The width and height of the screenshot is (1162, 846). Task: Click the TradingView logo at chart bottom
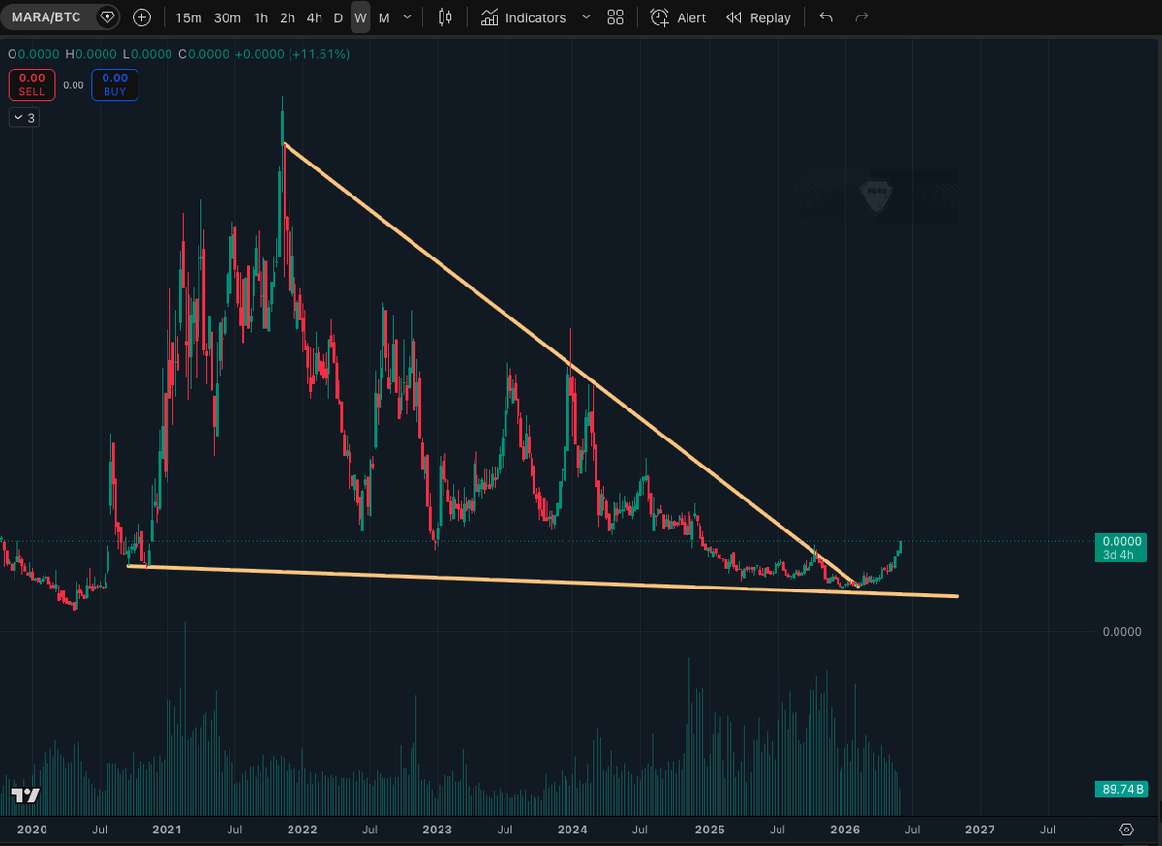point(25,796)
